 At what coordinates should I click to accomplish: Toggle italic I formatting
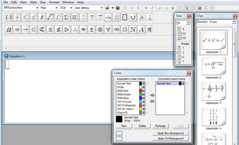tap(152, 8)
